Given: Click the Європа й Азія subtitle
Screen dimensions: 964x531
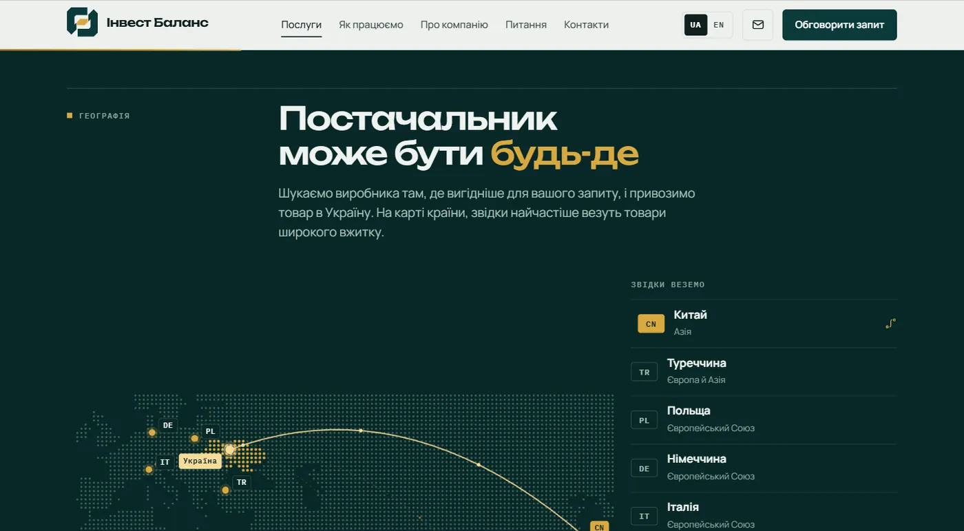Looking at the screenshot, I should pyautogui.click(x=696, y=380).
